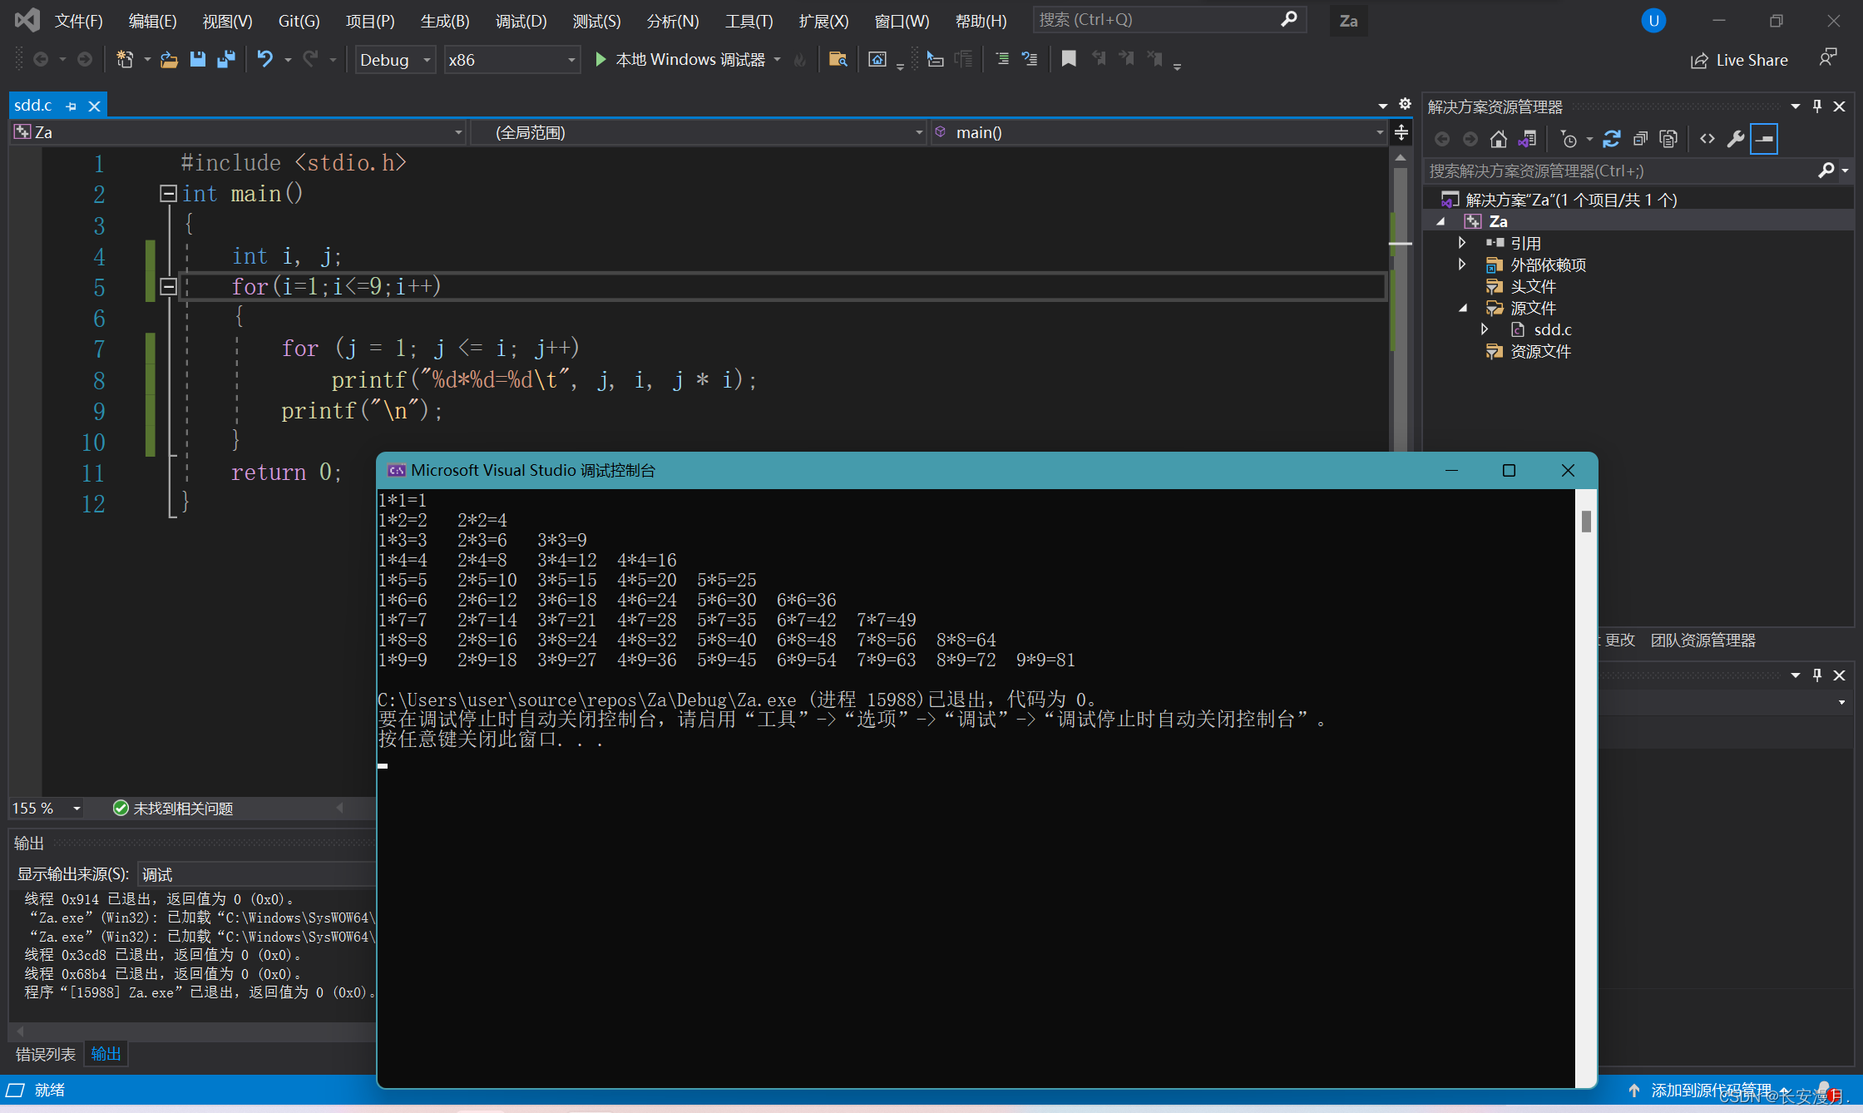Click the sync/refresh icon in Solution Explorer

coord(1611,139)
